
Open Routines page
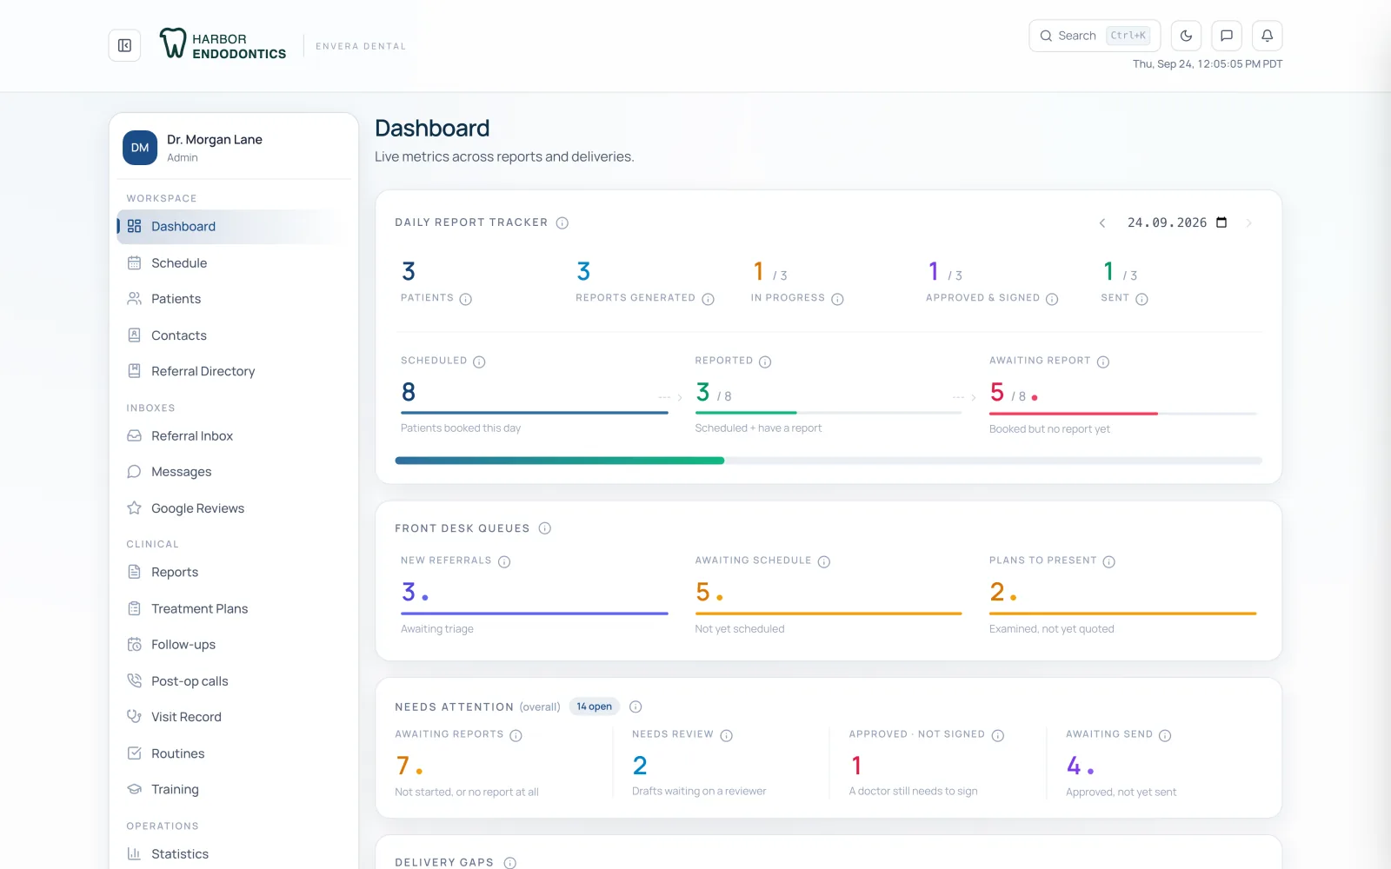pos(231,753)
